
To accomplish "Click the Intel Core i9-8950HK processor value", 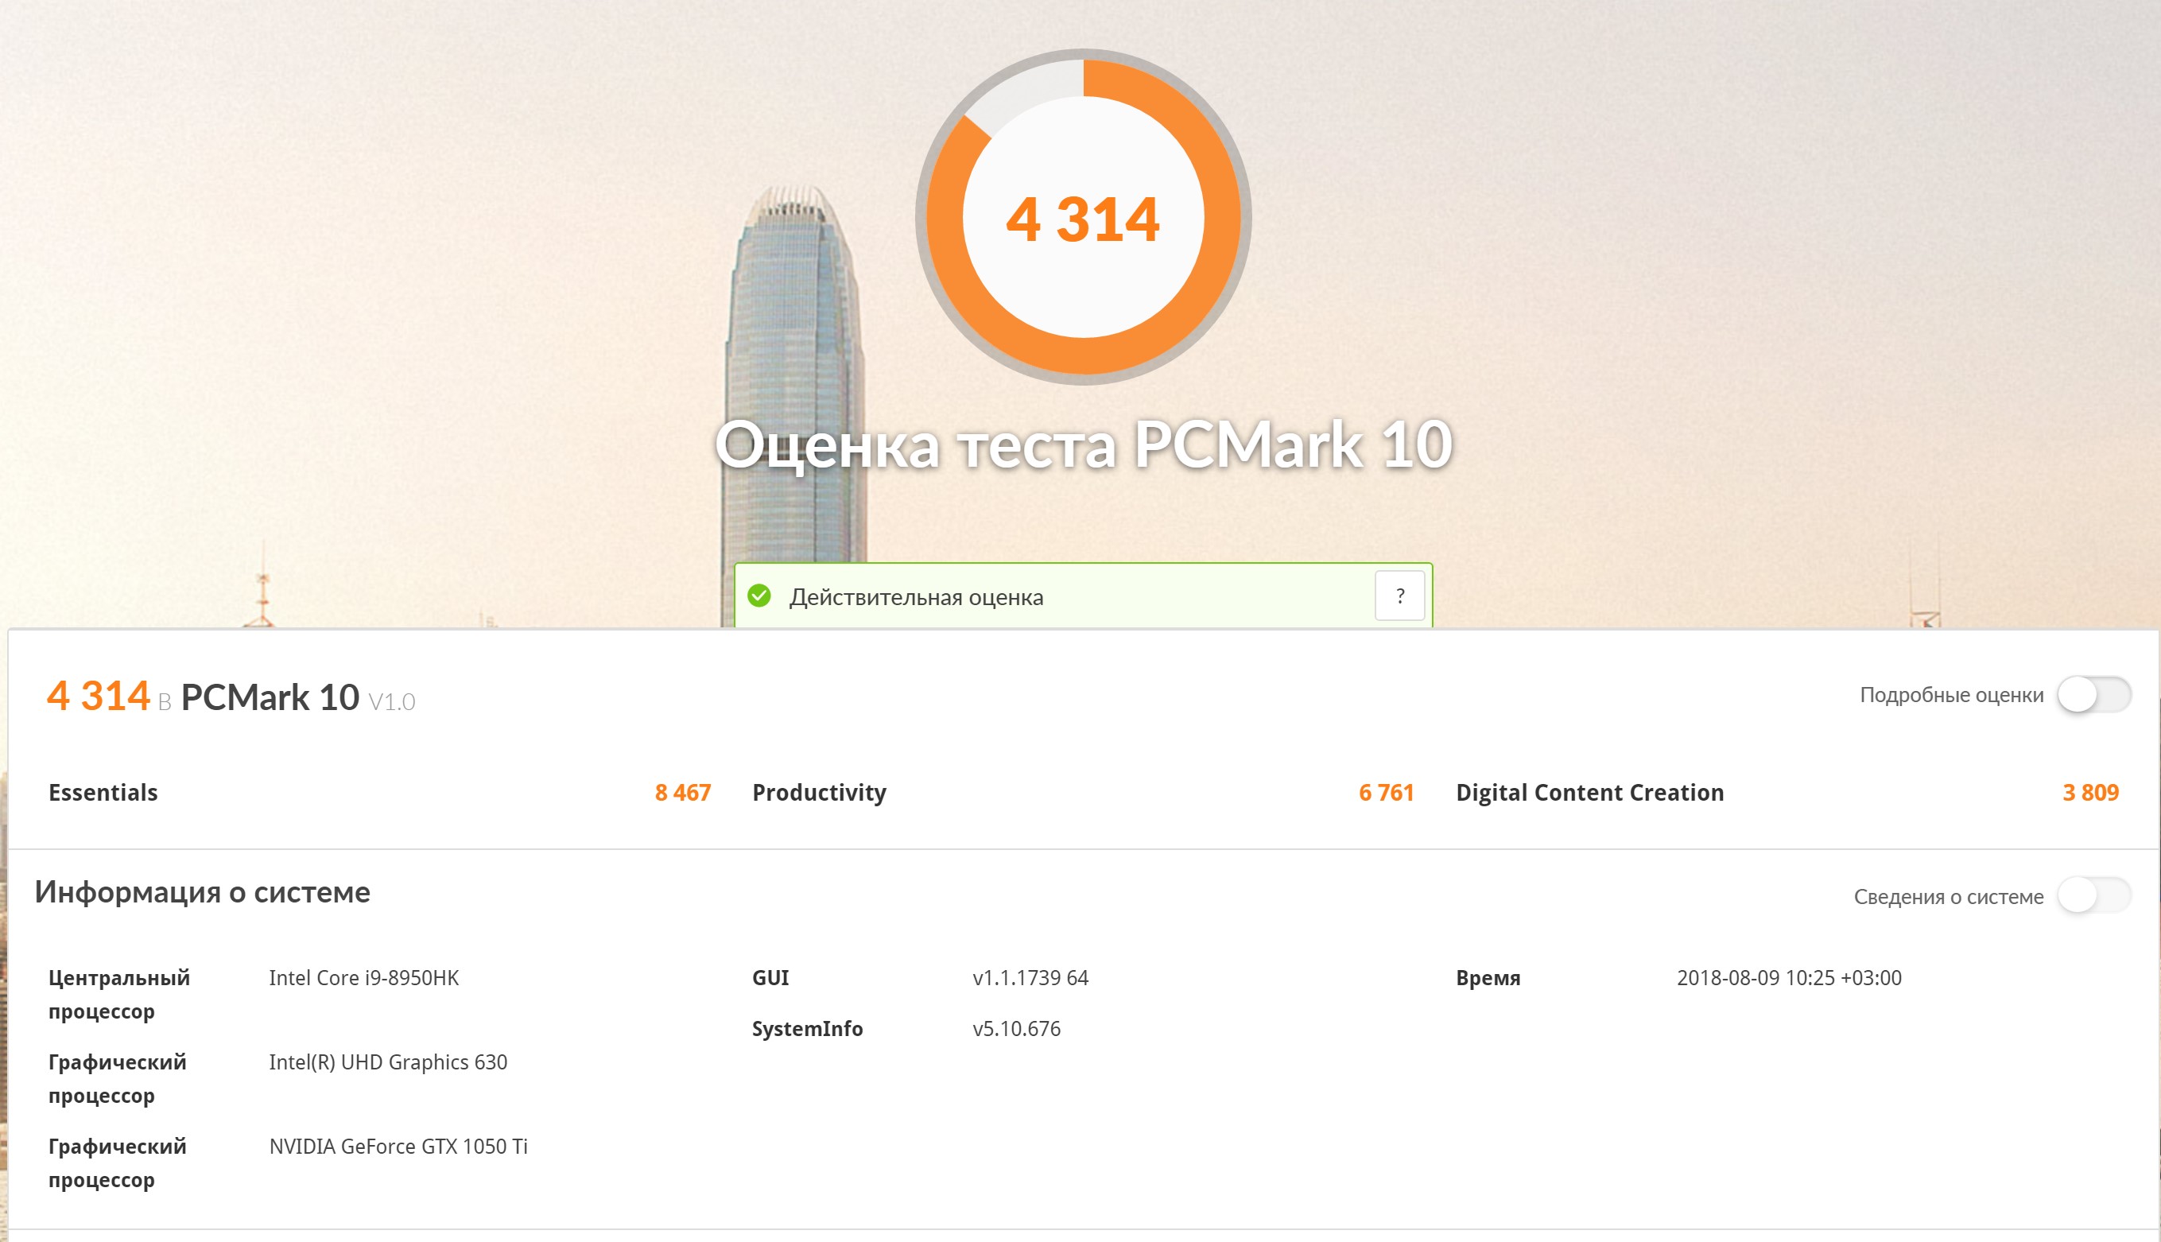I will [x=364, y=977].
